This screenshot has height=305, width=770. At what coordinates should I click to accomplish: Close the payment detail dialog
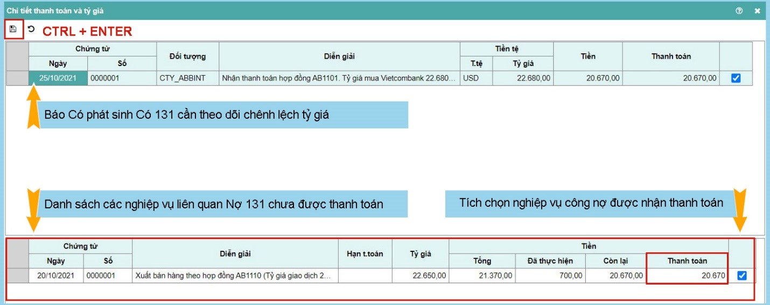pos(757,11)
